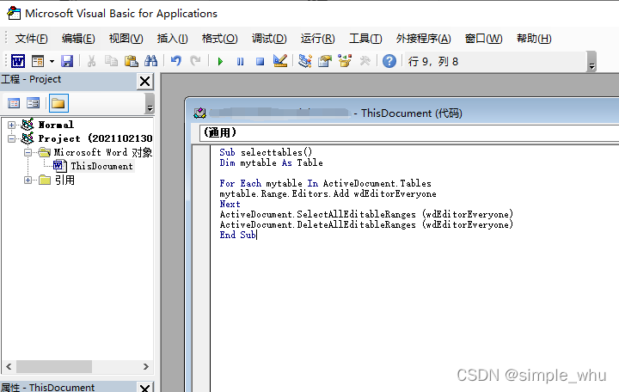Open the 调试(D) menu
This screenshot has height=392, width=619.
269,39
